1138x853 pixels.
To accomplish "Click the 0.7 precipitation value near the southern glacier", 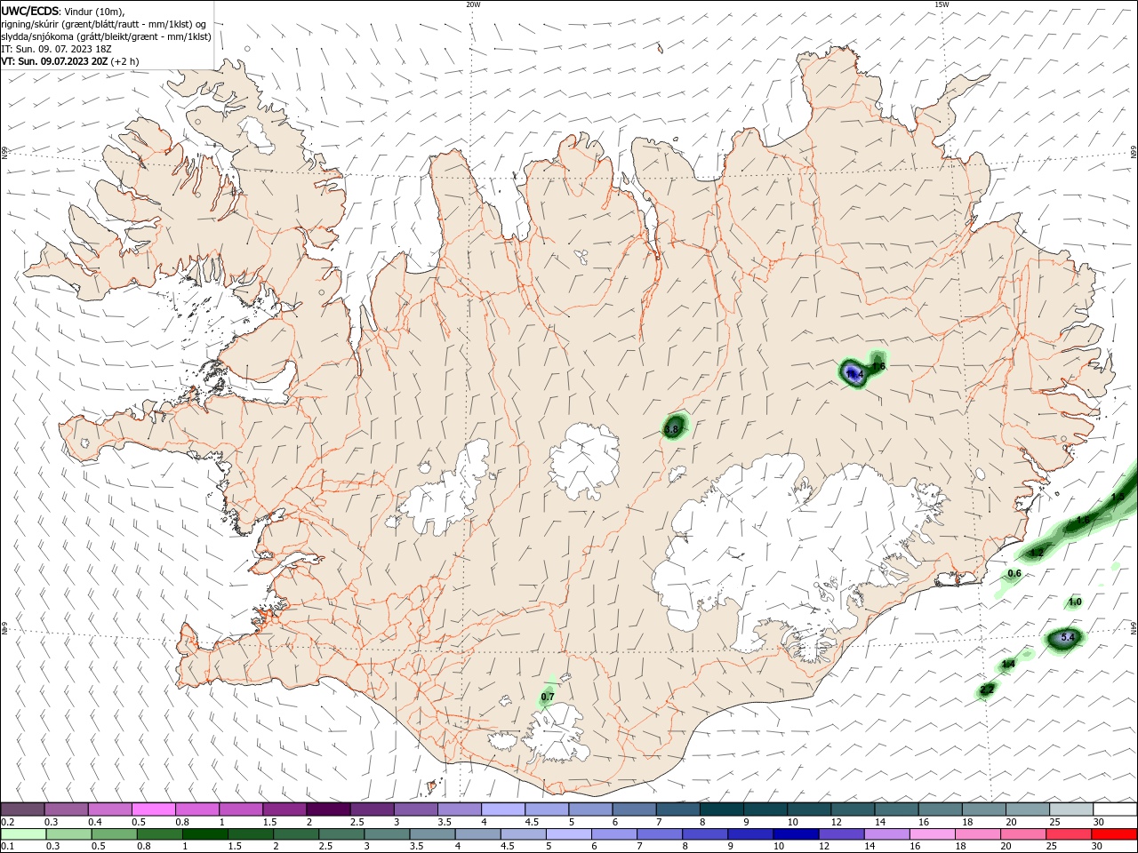I will point(548,698).
